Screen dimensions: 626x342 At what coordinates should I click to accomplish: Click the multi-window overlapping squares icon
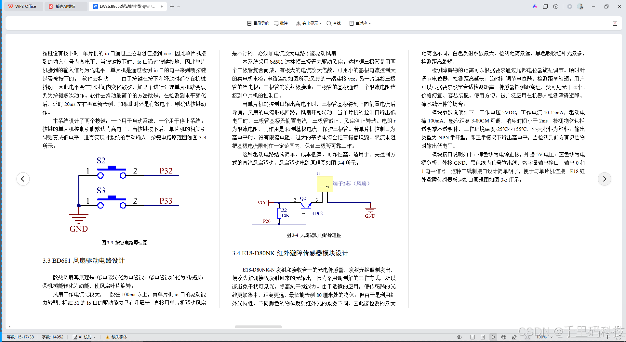[x=545, y=6]
